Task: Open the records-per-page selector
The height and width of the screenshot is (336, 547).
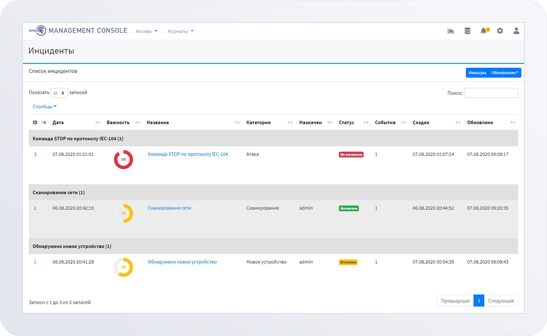Action: [x=59, y=93]
